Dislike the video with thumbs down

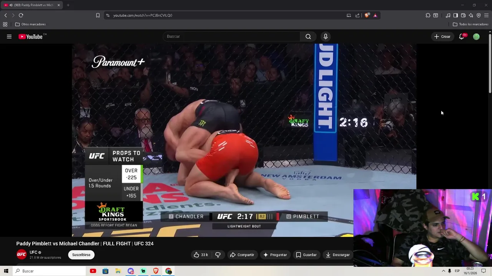pyautogui.click(x=218, y=255)
